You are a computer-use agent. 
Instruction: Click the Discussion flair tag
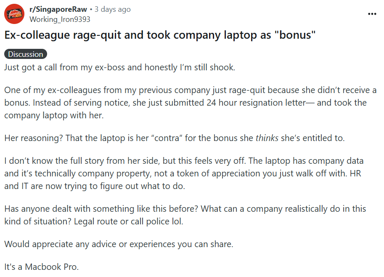[x=26, y=54]
